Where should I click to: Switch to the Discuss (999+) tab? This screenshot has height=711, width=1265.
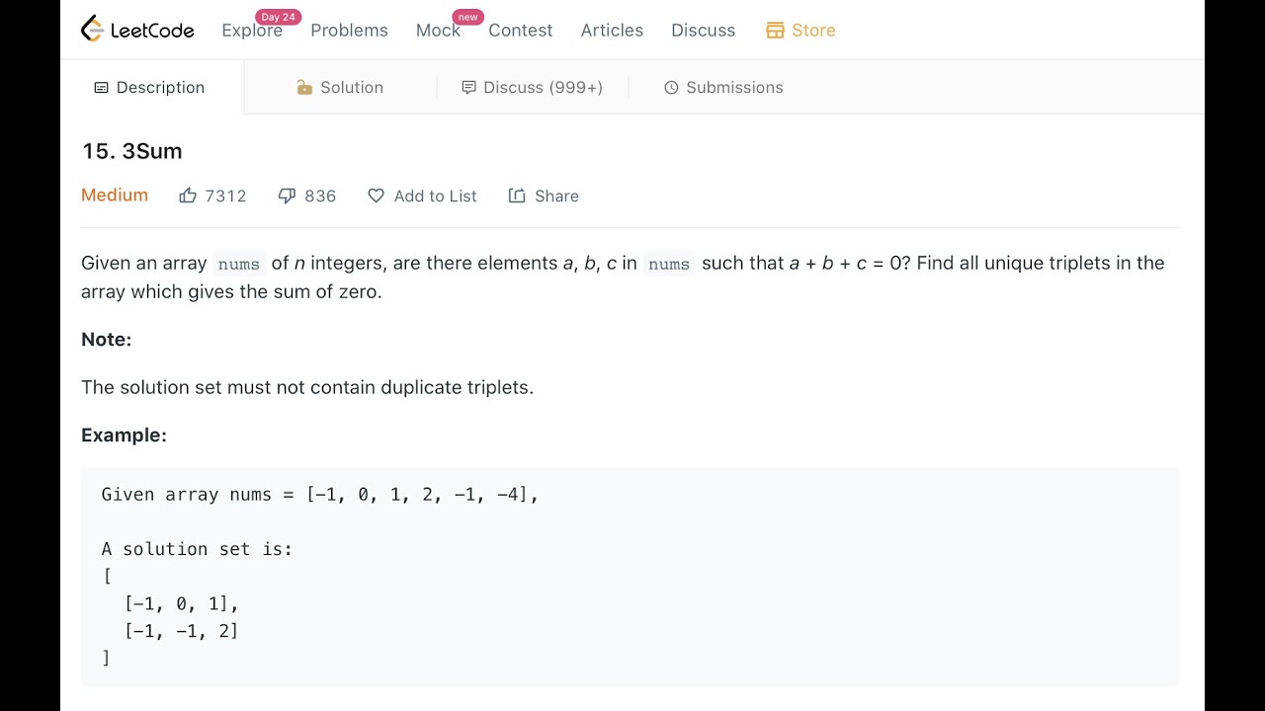[543, 88]
